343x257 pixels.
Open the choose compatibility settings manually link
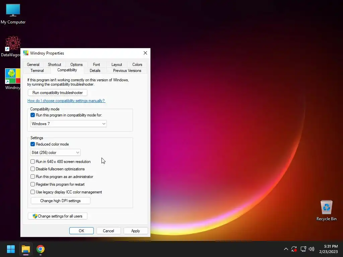[x=66, y=101]
